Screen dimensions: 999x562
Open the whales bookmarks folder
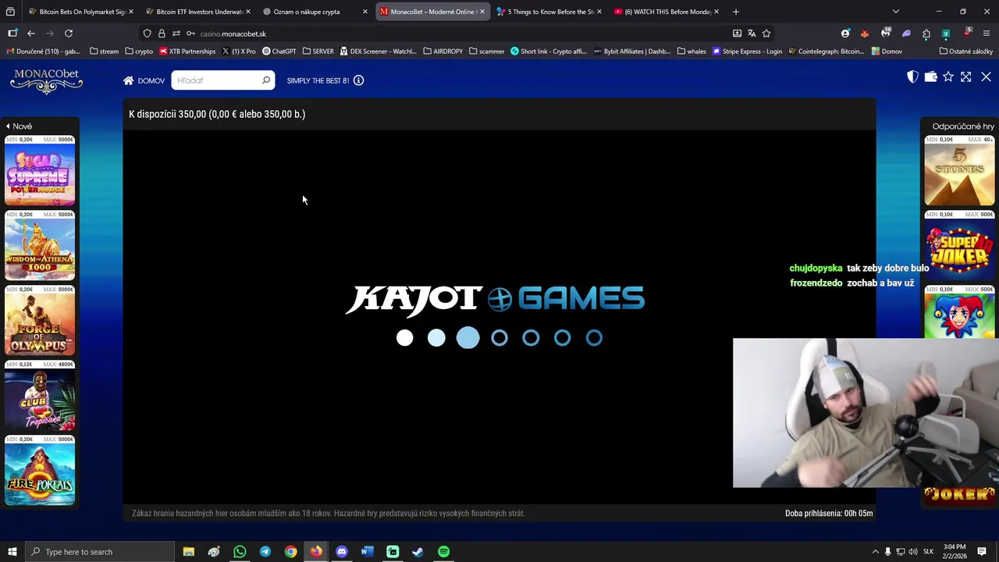point(691,52)
